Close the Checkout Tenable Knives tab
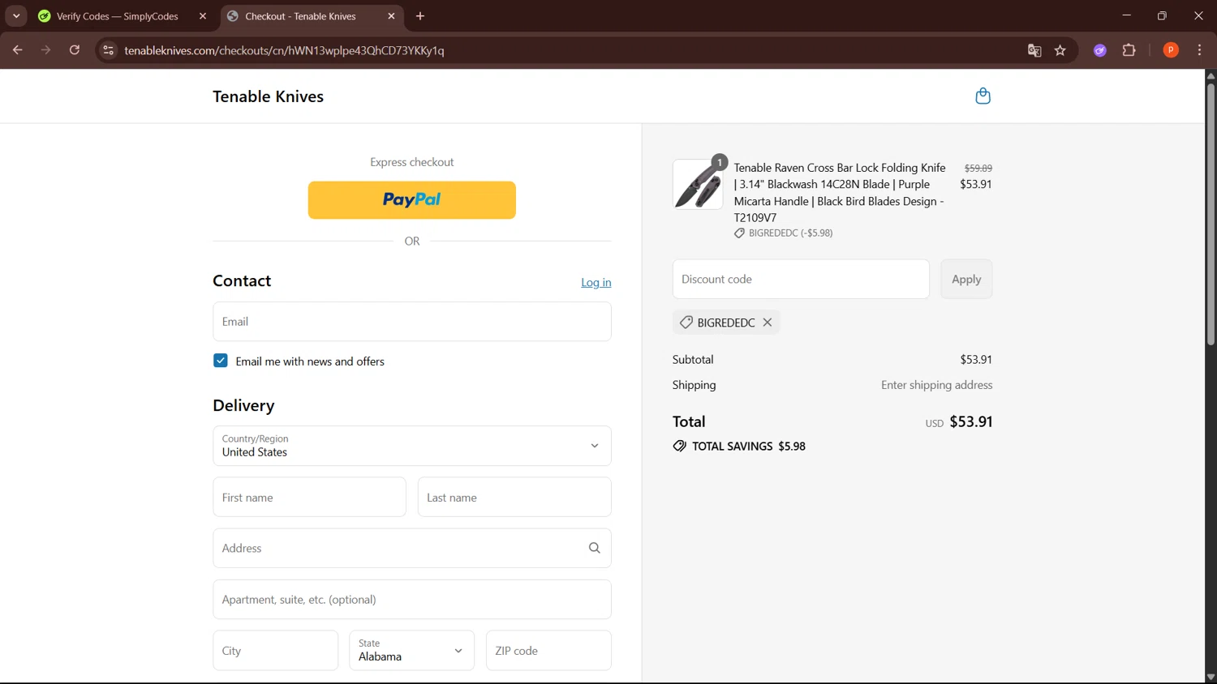The image size is (1217, 684). point(392,16)
